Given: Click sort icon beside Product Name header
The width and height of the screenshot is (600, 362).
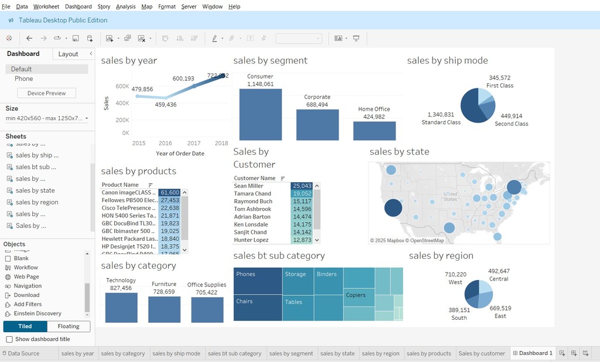Looking at the screenshot, I should click(151, 185).
